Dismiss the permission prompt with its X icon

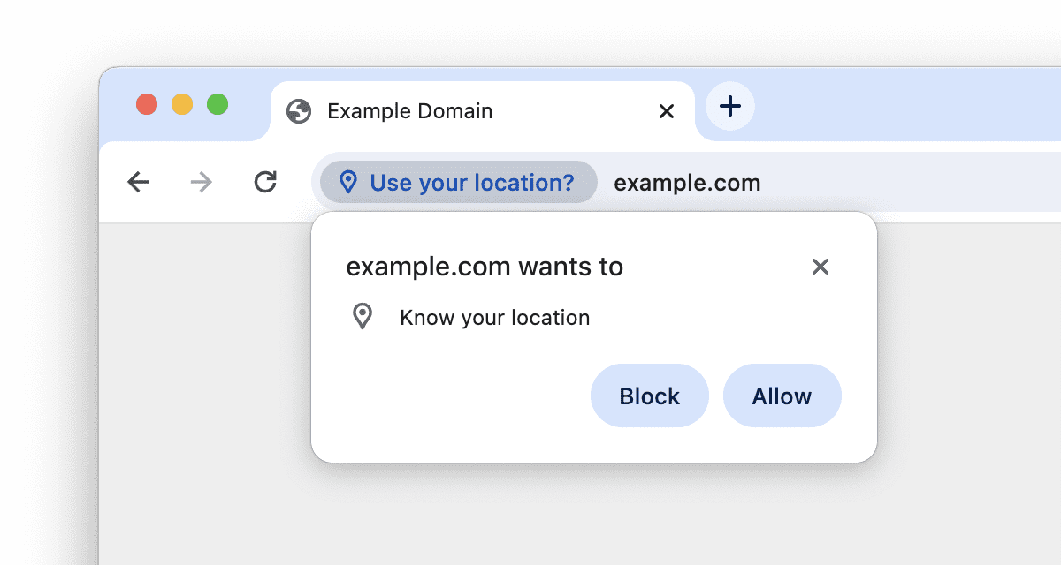(x=821, y=267)
